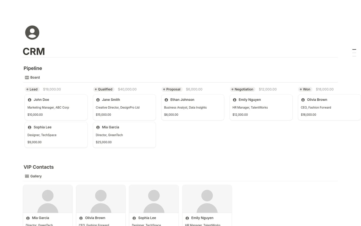Click Olivia Brown's gallery card icon
The height and width of the screenshot is (226, 361).
click(81, 218)
